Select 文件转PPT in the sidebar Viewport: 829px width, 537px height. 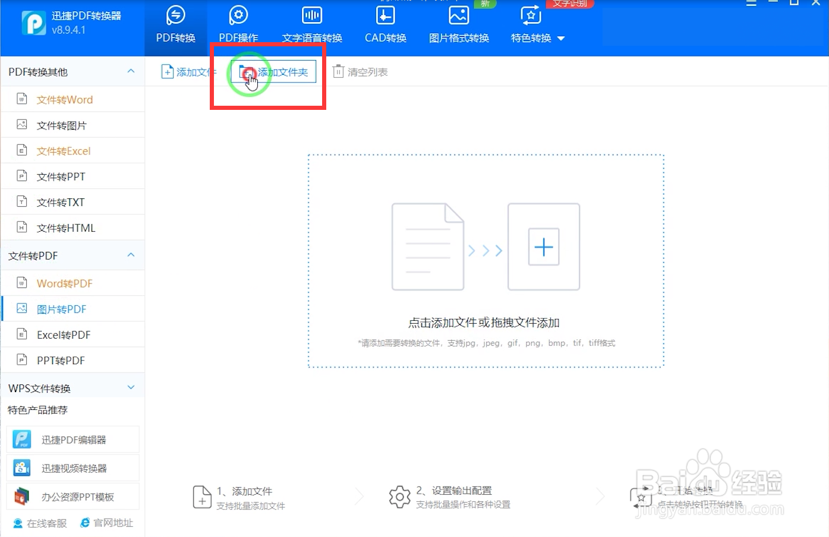[73, 176]
